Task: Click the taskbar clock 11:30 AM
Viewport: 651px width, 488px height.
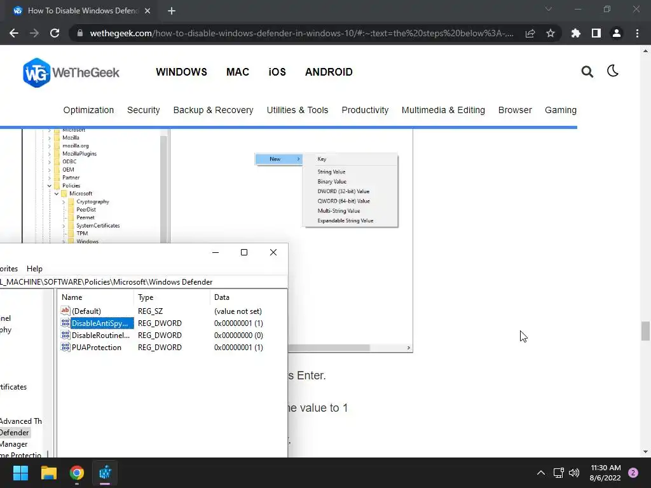Action: coord(605,468)
